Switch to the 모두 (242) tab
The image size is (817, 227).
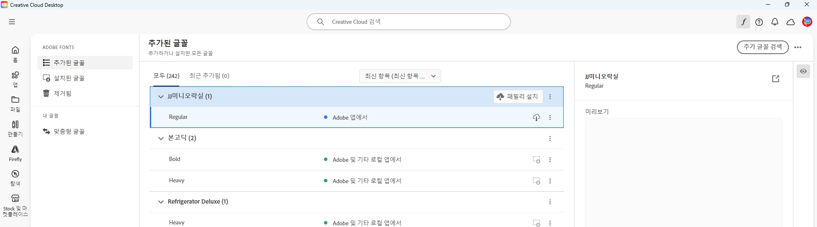166,76
